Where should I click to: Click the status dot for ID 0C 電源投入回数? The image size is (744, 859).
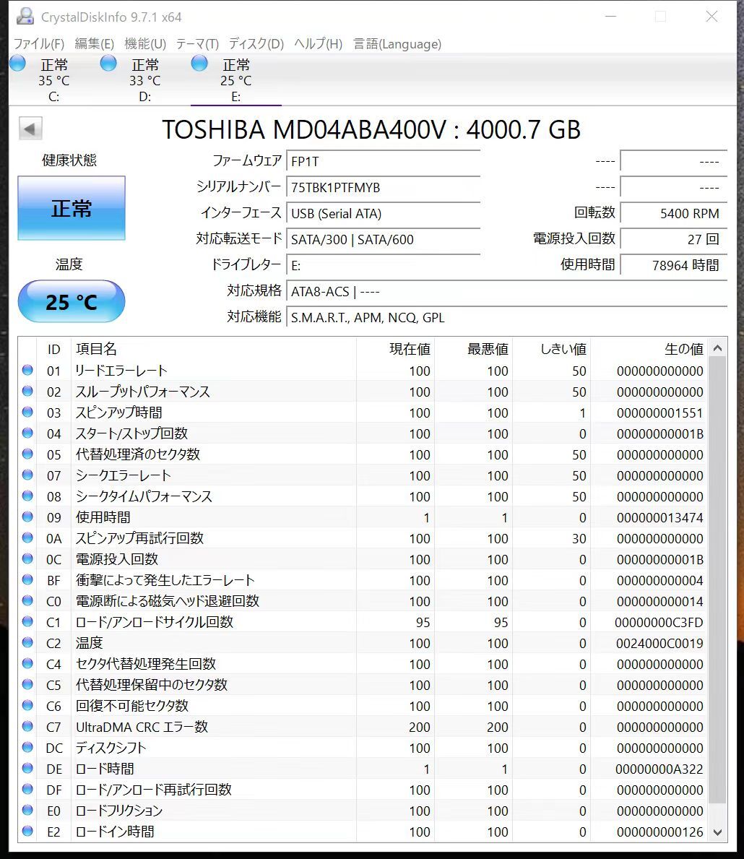[27, 558]
